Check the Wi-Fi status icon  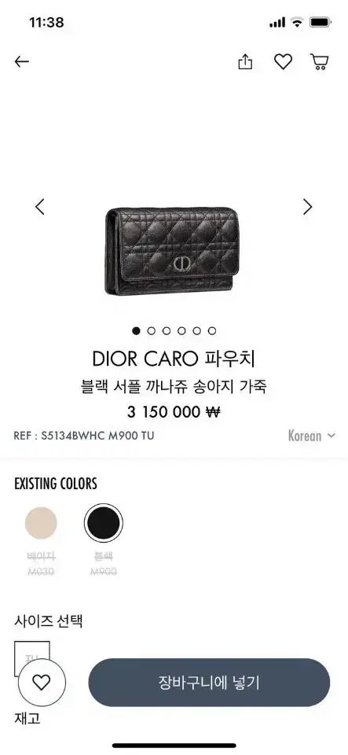click(298, 22)
